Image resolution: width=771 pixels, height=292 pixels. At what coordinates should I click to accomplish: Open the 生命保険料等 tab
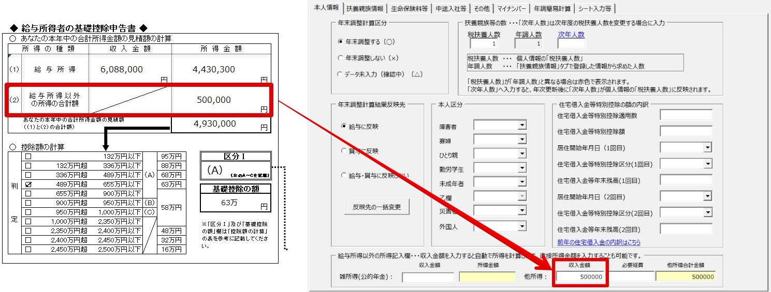tap(410, 8)
